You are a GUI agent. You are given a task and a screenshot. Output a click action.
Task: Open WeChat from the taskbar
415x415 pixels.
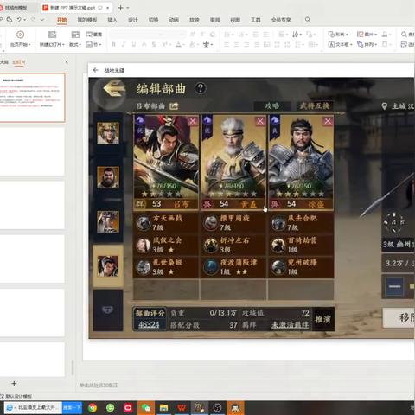pyautogui.click(x=146, y=408)
